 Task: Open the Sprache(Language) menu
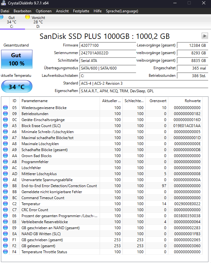click(122, 11)
